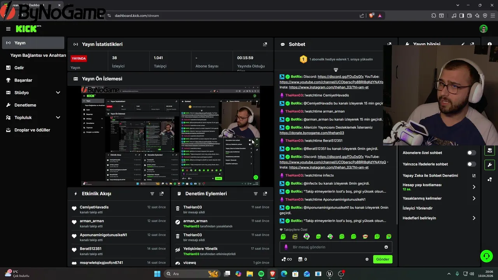Click the Kick logo
The height and width of the screenshot is (280, 498).
coord(28,29)
